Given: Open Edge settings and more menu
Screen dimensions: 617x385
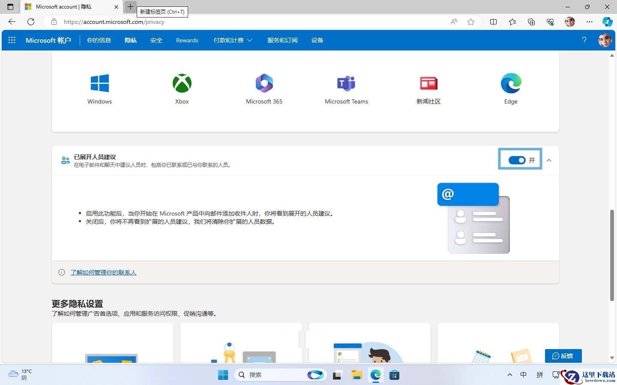Looking at the screenshot, I should coord(590,22).
